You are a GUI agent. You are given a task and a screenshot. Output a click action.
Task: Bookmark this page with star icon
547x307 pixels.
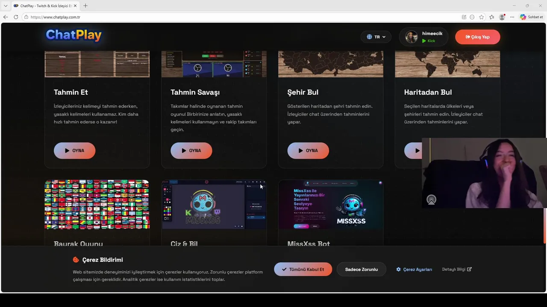[482, 17]
